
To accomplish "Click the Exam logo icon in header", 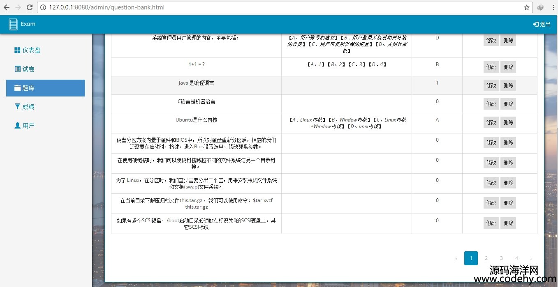I will pos(13,24).
